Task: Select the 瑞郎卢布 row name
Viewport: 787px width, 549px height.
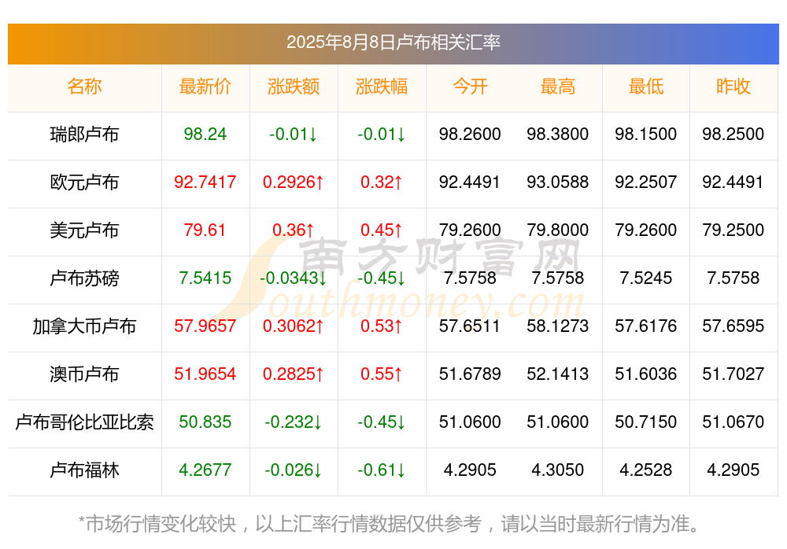Action: [x=84, y=134]
